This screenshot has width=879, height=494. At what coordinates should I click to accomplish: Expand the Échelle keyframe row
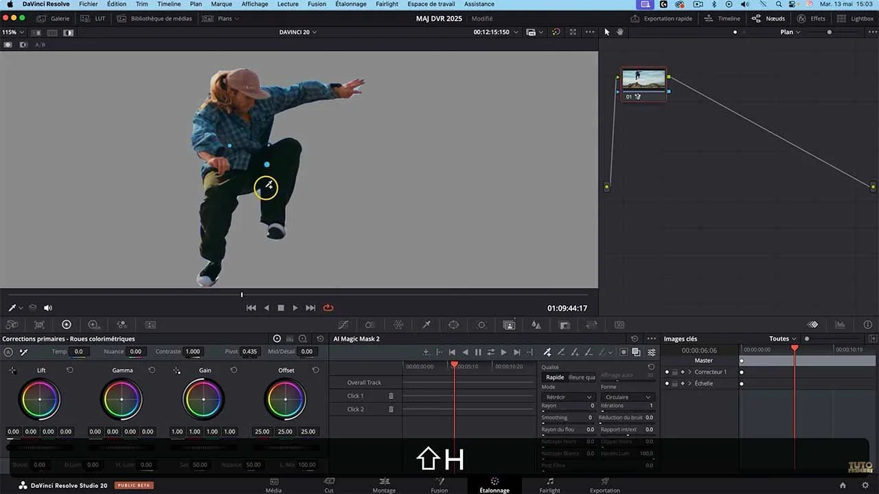click(x=689, y=383)
